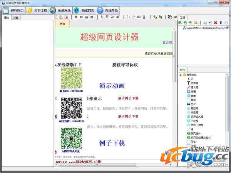The image size is (231, 173).
Task: Open the 官方网 official site link
Action: point(167,43)
